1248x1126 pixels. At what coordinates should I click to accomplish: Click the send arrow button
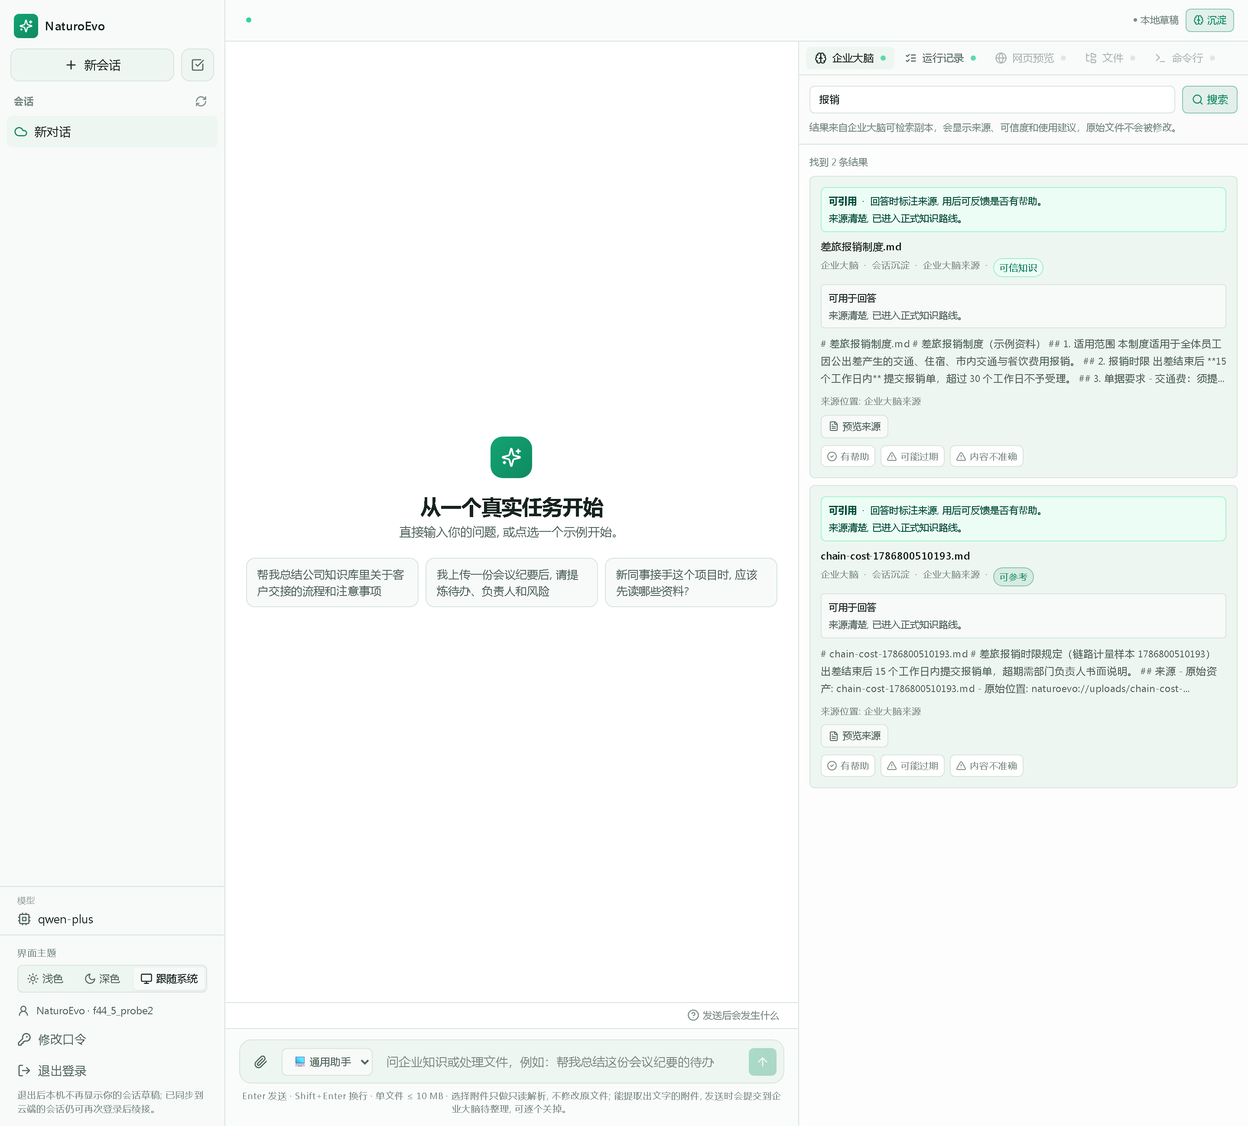pyautogui.click(x=763, y=1061)
